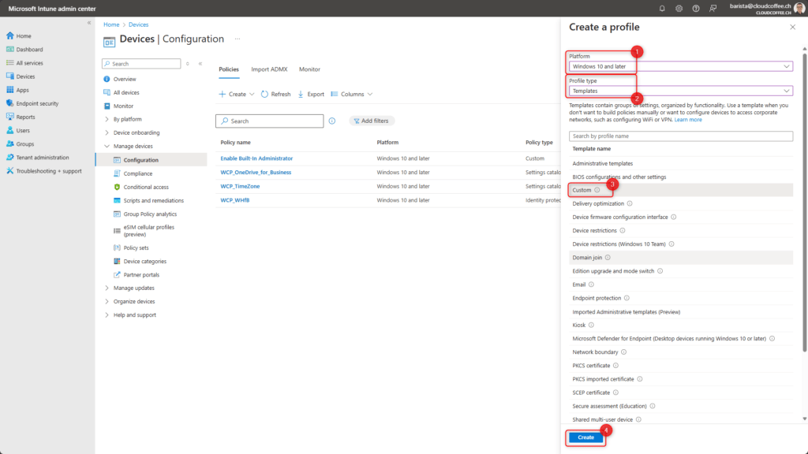Click the Refresh toolbar button

(275, 95)
